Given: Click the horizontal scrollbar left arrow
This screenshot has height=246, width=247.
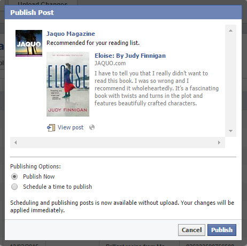Looking at the screenshot, I should click(x=16, y=142).
